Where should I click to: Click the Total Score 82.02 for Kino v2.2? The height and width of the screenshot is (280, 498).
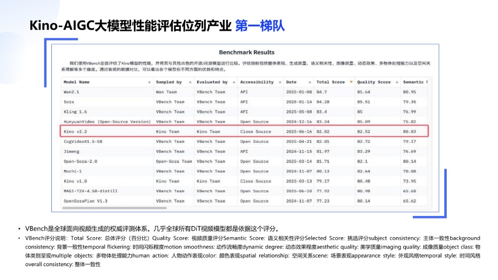click(323, 132)
